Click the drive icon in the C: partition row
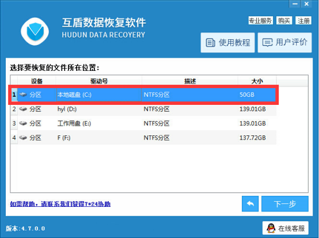 pos(23,95)
